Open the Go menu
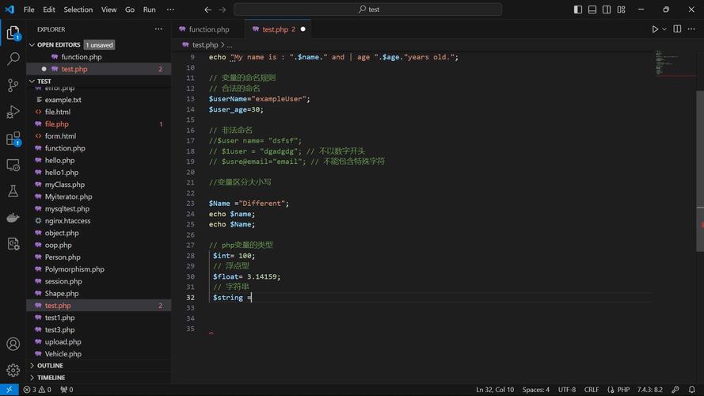The height and width of the screenshot is (396, 704). (x=130, y=10)
